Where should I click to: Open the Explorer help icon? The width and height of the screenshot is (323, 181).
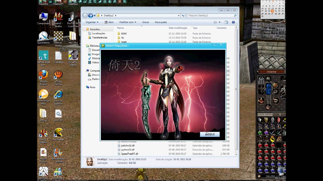coord(233,22)
